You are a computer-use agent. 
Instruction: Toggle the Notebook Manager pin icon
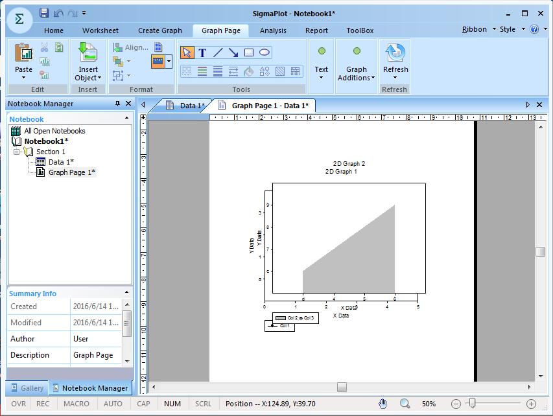point(117,104)
